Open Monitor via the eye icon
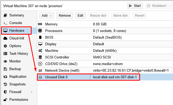This screenshot has width=173, height=105. click(5, 61)
